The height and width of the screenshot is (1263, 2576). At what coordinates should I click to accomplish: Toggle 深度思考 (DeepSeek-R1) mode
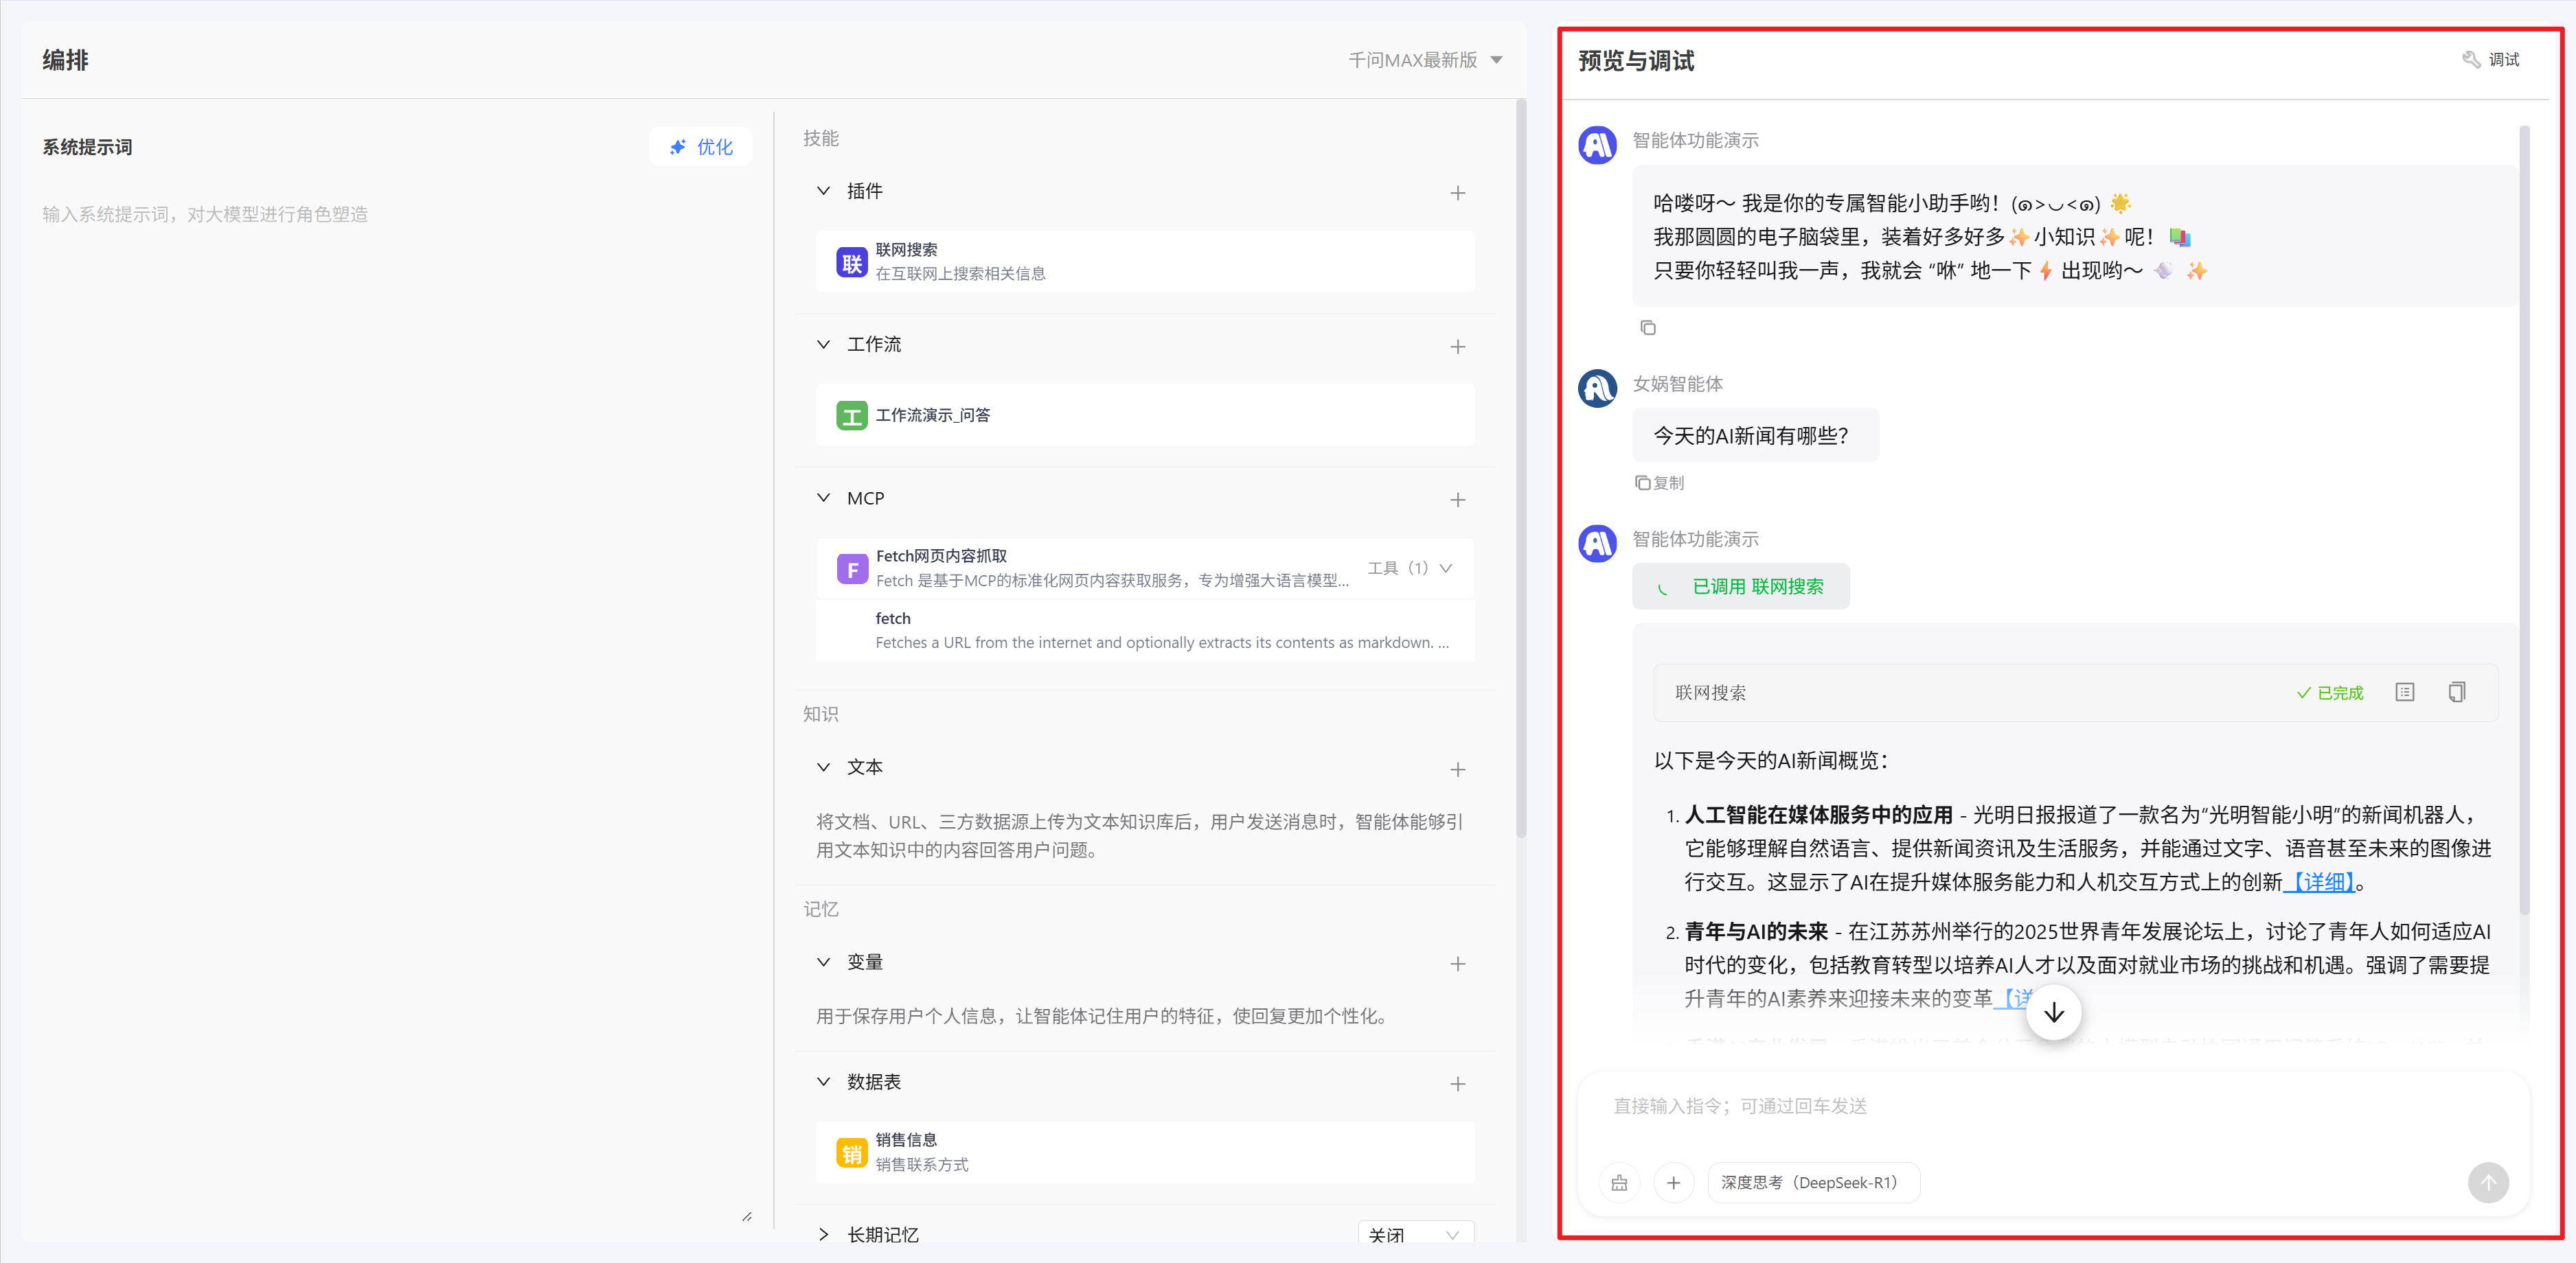(x=1812, y=1182)
